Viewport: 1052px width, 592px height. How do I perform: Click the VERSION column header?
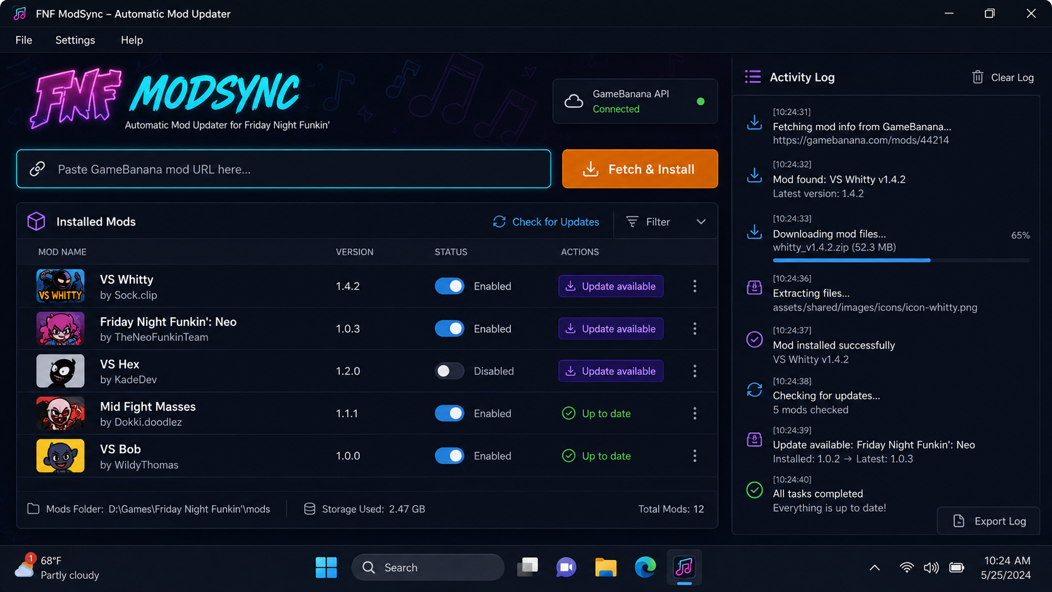[x=354, y=252]
